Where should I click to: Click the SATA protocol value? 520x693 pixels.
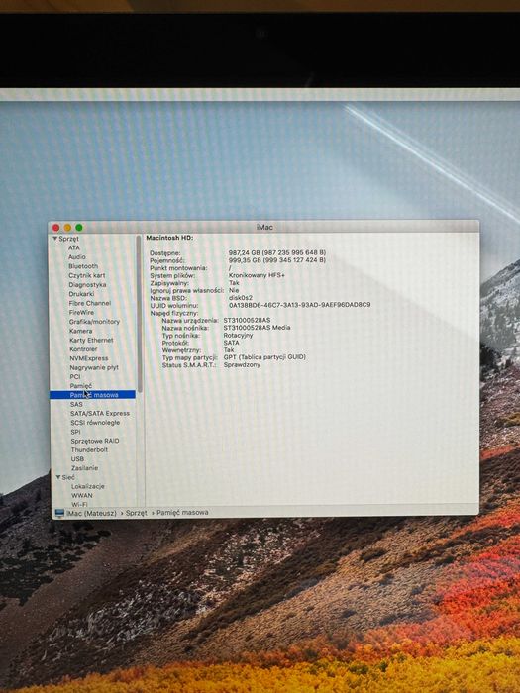(231, 343)
